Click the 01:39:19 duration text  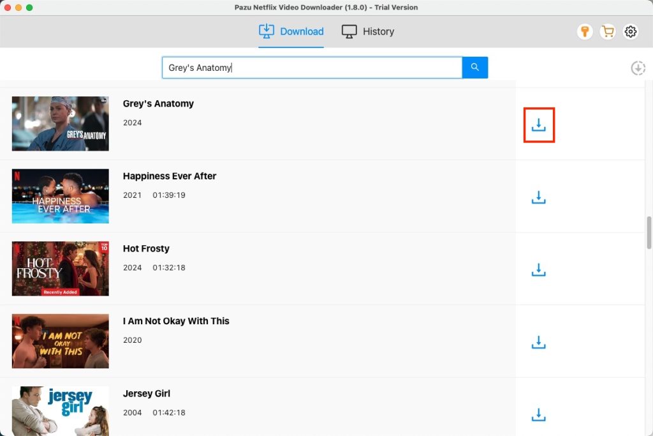(x=168, y=195)
